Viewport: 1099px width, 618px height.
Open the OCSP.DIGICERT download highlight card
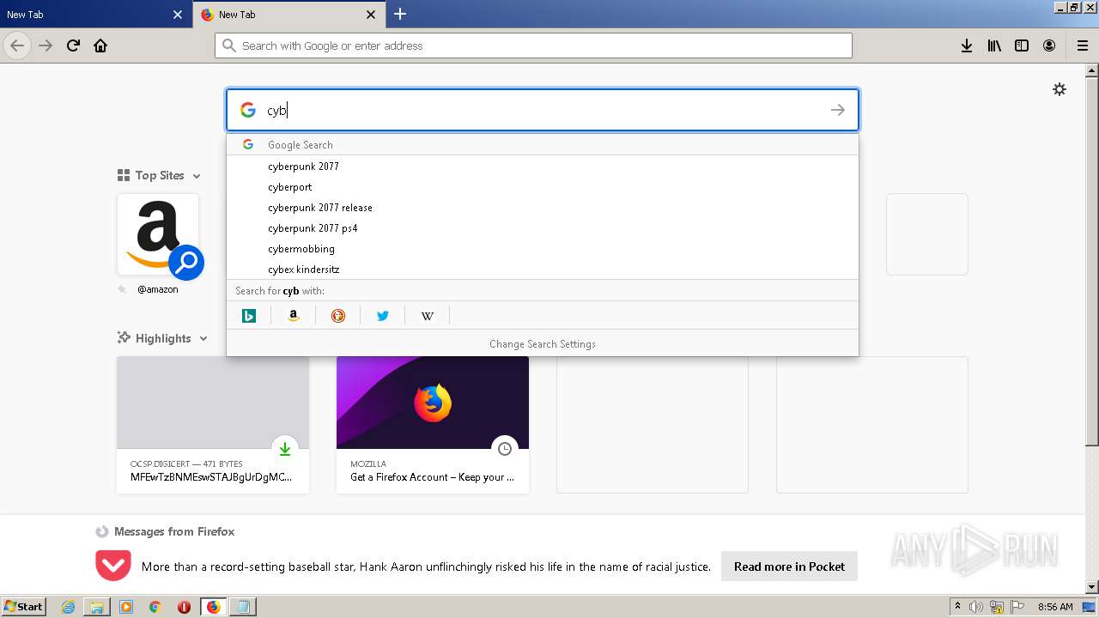click(x=213, y=425)
